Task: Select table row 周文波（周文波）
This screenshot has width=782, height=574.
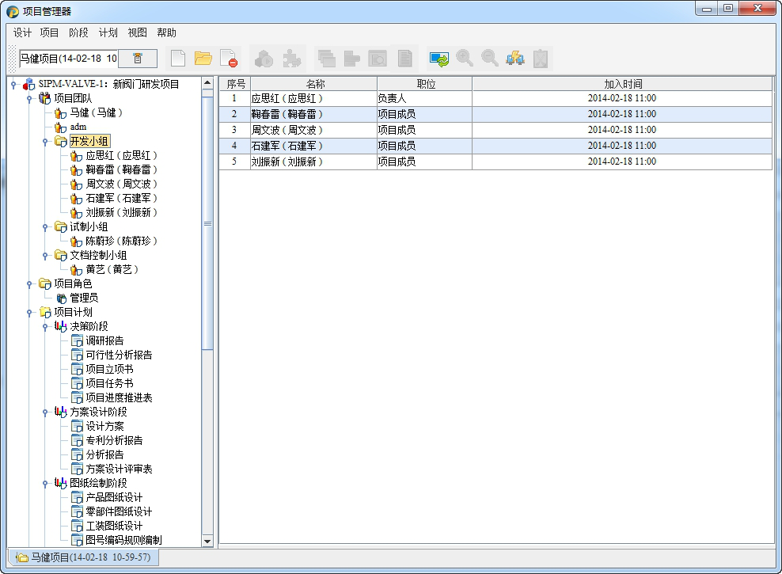Action: 495,130
